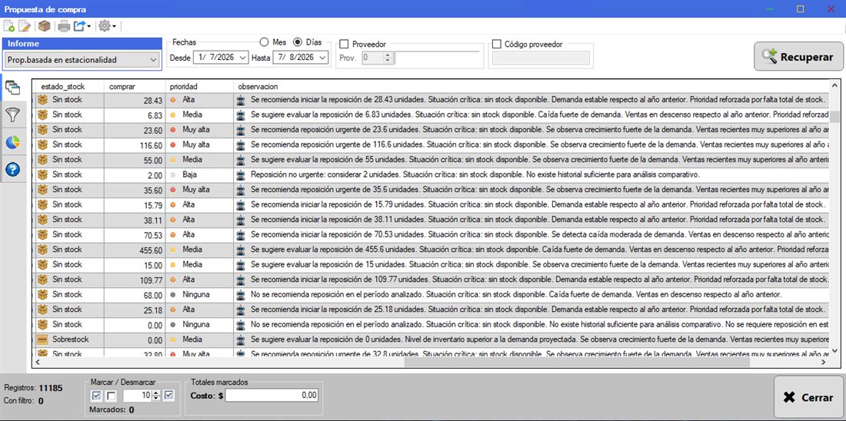Click the Sobrestock status cell

tap(69, 340)
